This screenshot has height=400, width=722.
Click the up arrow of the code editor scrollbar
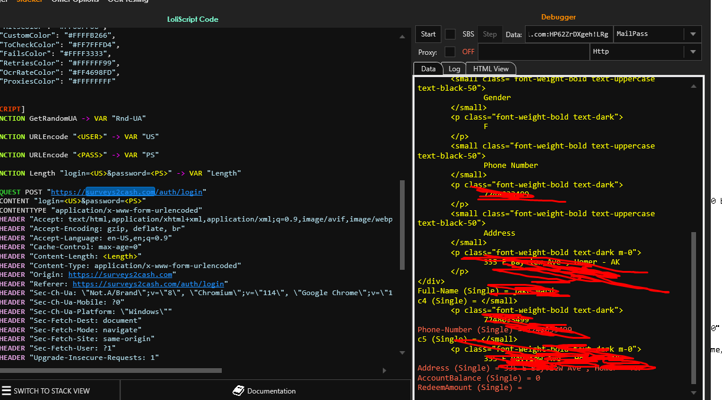pyautogui.click(x=403, y=36)
